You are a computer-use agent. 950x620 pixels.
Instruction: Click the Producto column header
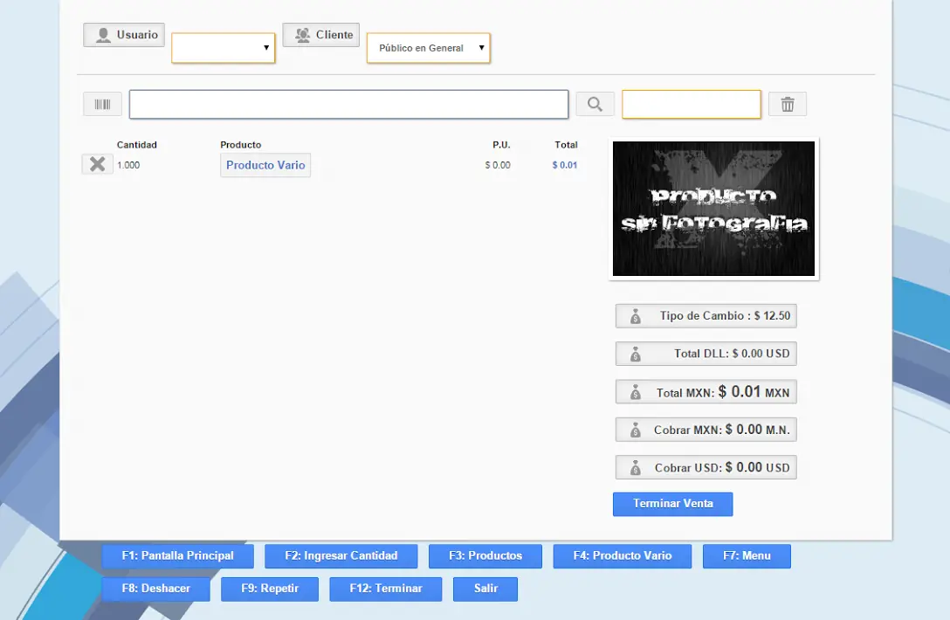pyautogui.click(x=240, y=145)
